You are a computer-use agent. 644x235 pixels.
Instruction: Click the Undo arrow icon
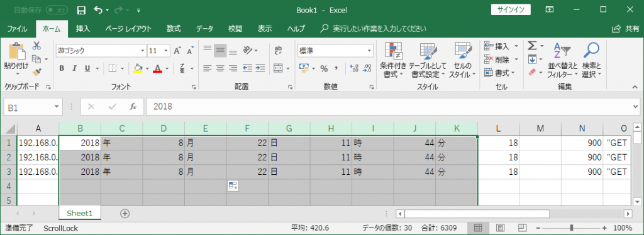[98, 9]
